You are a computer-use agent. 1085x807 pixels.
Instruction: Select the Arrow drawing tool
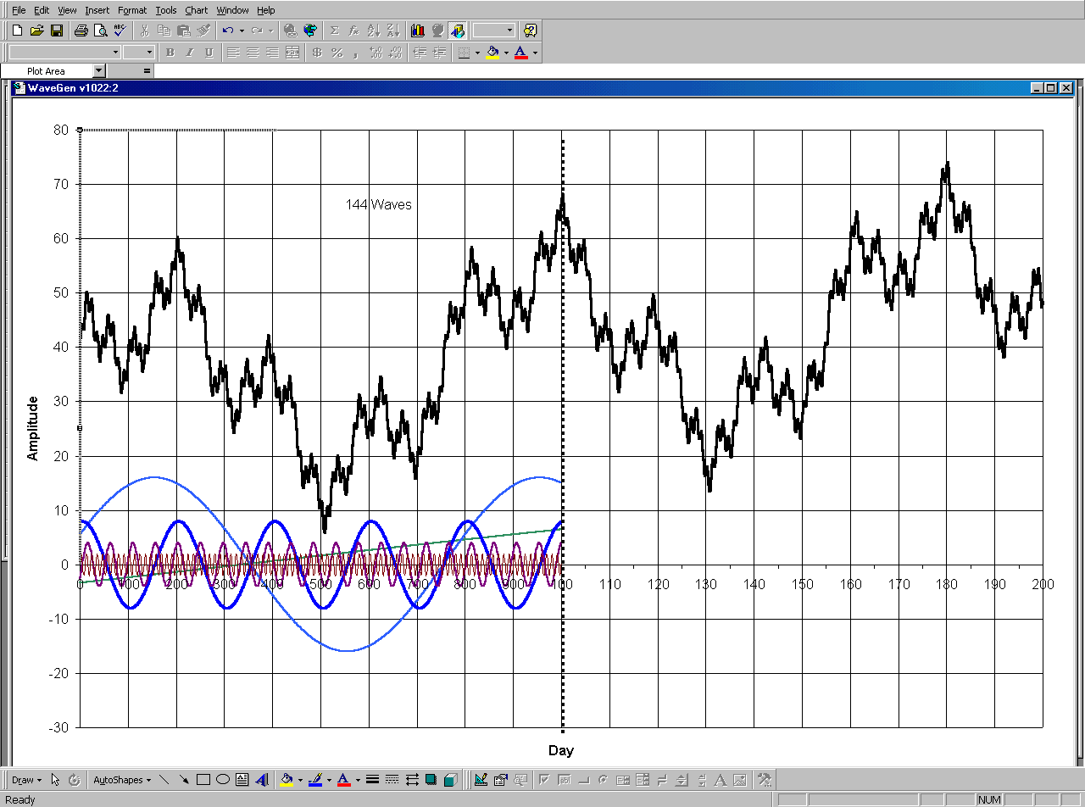point(184,780)
